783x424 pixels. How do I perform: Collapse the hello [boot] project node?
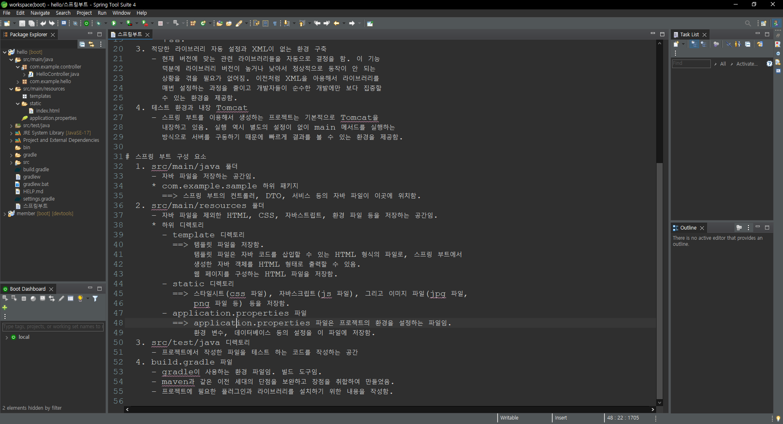click(x=5, y=52)
